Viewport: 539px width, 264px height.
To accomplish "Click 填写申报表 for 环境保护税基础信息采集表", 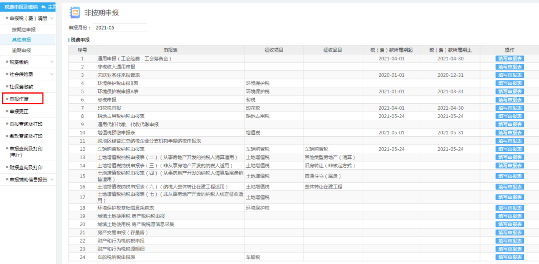I will (510, 208).
